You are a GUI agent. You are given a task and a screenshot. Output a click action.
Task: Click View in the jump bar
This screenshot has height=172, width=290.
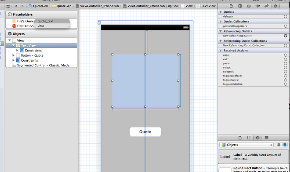pyautogui.click(x=187, y=6)
